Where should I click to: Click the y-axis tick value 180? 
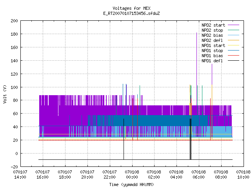[14, 34]
